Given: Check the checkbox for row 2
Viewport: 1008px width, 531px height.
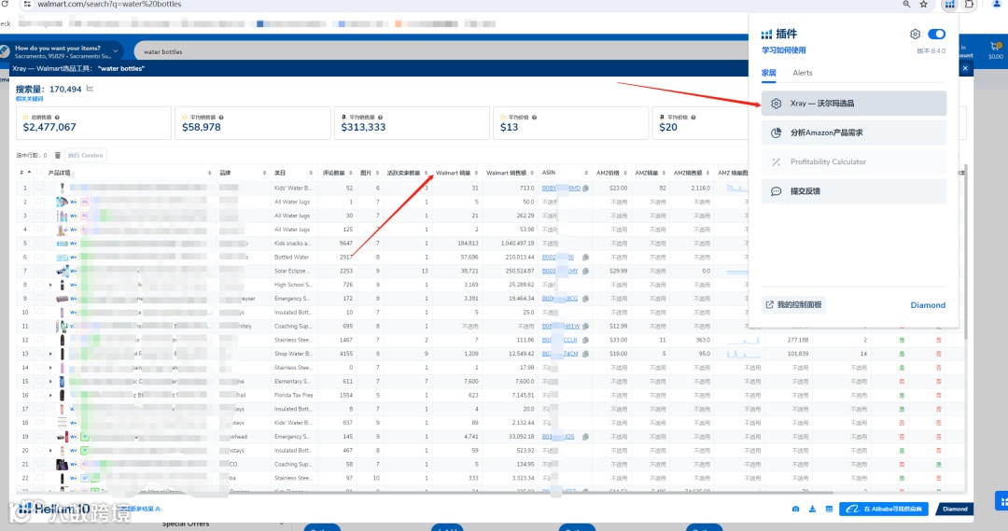Looking at the screenshot, I should coord(39,202).
